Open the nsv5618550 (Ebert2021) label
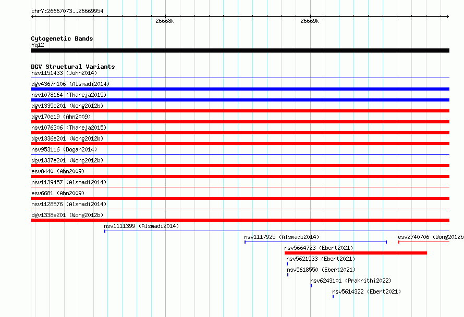The height and width of the screenshot is (317, 464). tap(321, 270)
